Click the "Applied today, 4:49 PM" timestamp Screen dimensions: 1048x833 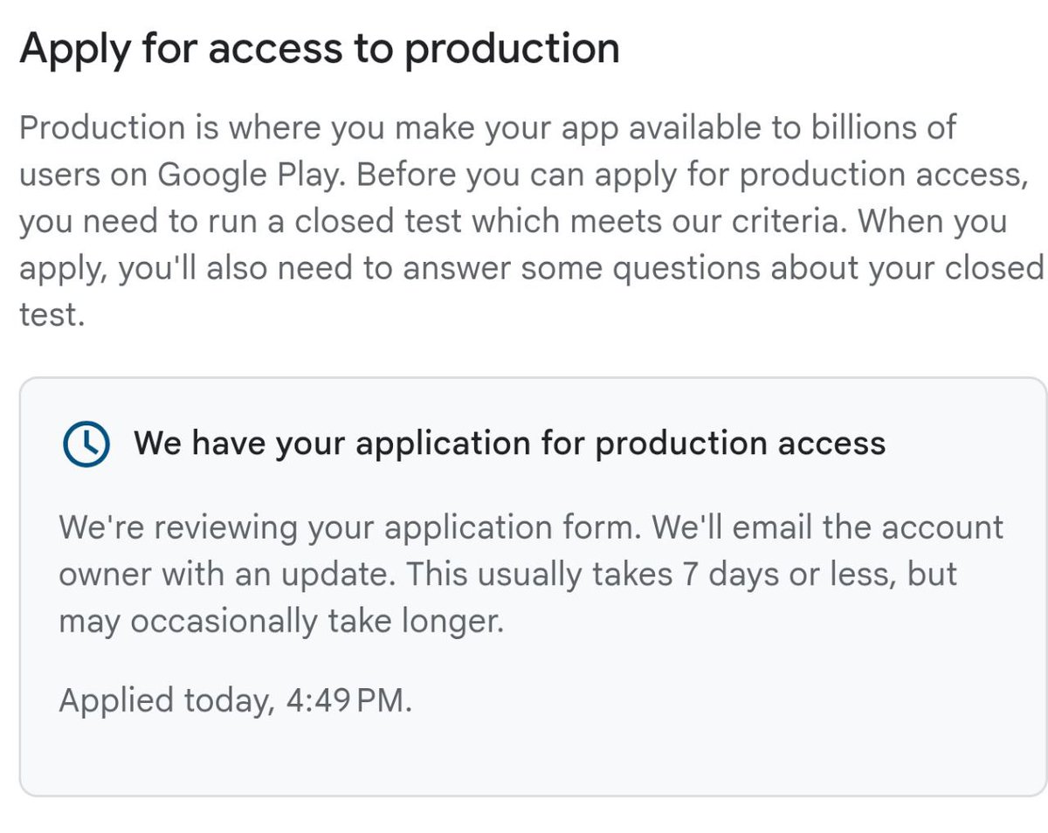[234, 700]
